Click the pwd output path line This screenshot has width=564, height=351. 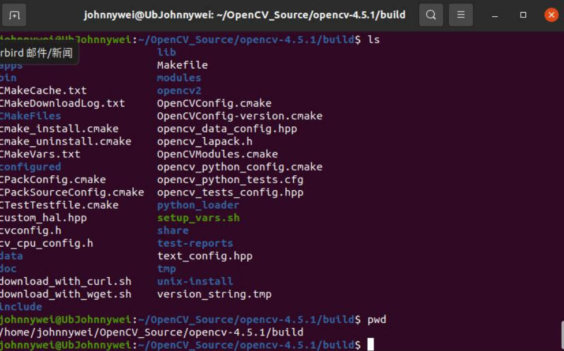pos(151,332)
